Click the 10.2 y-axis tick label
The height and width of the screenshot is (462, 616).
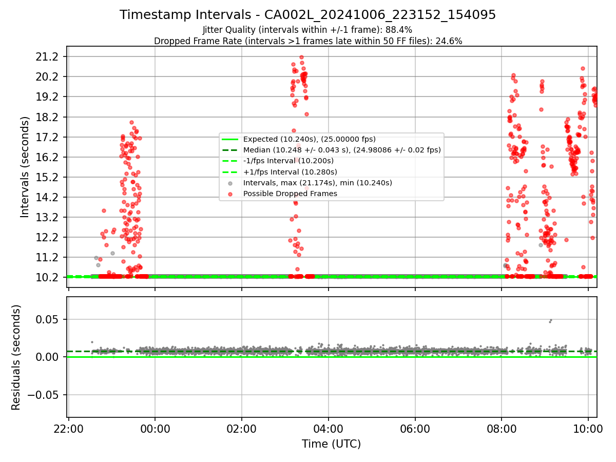pos(48,277)
